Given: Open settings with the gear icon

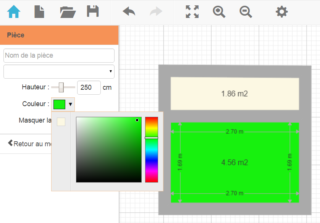Looking at the screenshot, I should tap(282, 12).
